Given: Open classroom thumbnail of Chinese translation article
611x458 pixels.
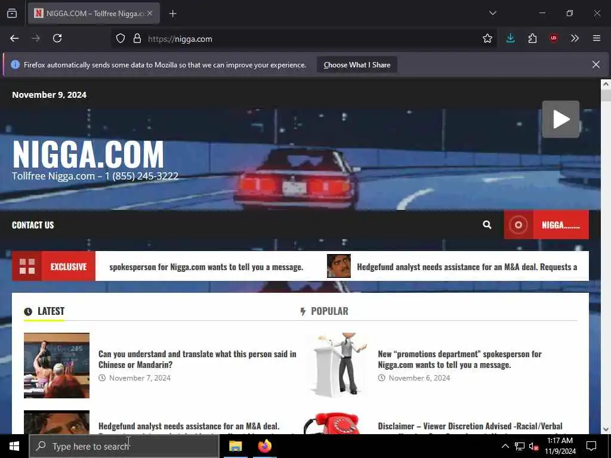Looking at the screenshot, I should point(57,366).
